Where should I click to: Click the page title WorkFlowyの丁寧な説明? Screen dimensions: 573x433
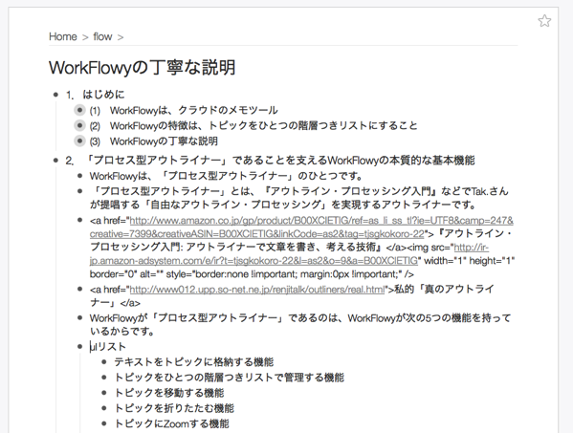pyautogui.click(x=143, y=68)
